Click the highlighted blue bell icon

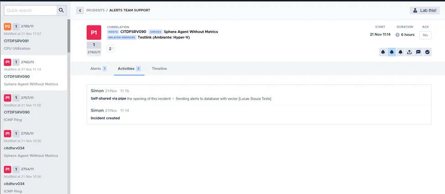[392, 52]
